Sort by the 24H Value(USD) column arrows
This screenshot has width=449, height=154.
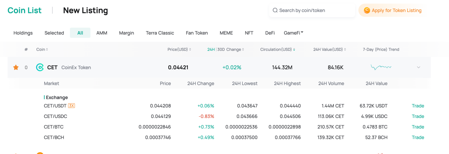345,49
